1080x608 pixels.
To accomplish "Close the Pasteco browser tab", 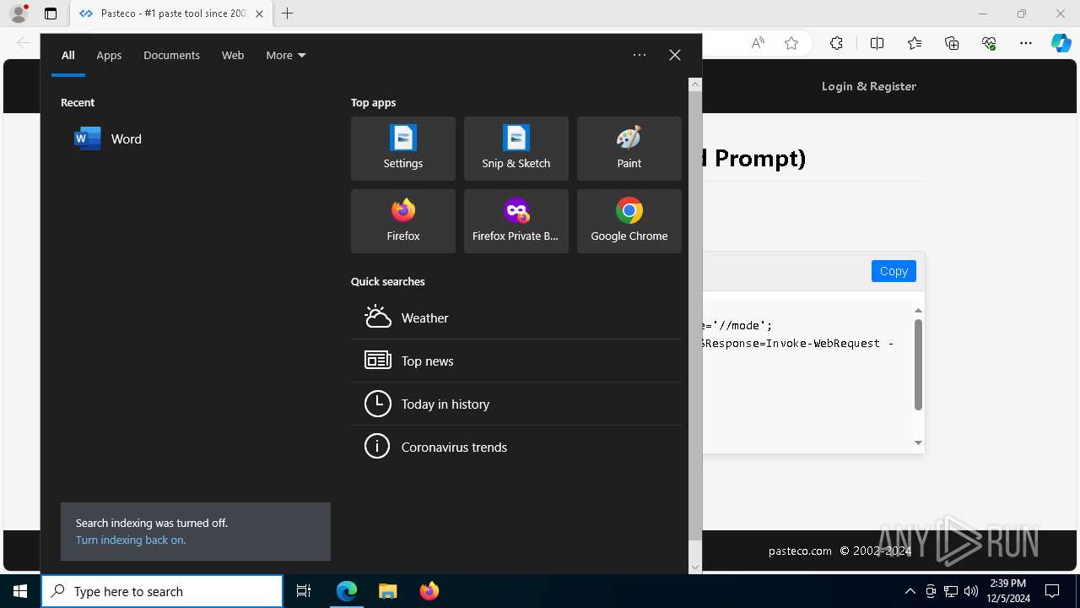I will [259, 14].
